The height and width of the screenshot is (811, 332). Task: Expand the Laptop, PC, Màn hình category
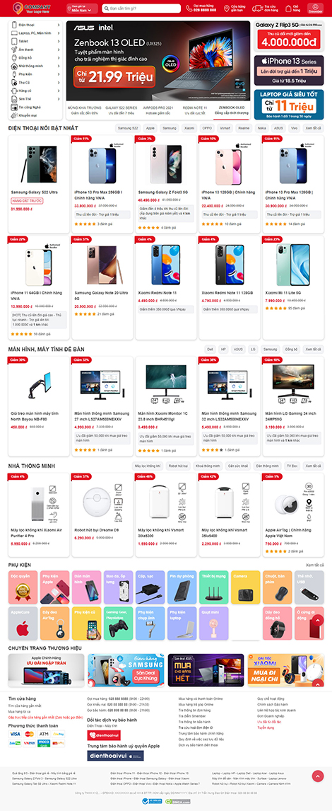[x=35, y=33]
